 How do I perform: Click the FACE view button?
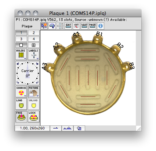21,117
